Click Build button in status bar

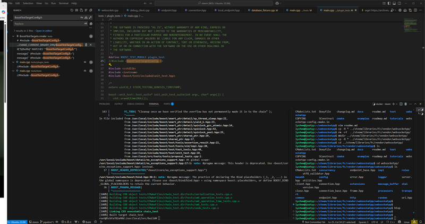point(87,222)
